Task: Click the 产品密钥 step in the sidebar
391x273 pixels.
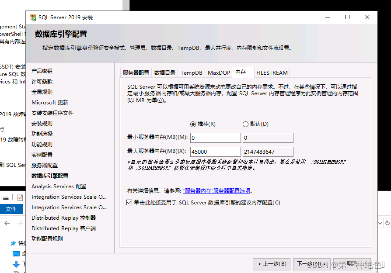Action: (x=42, y=71)
